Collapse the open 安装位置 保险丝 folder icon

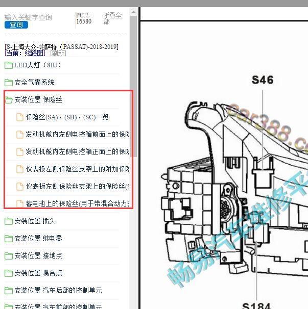pos(9,100)
